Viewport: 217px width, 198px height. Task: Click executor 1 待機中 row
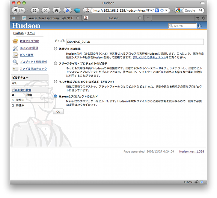click(x=30, y=100)
